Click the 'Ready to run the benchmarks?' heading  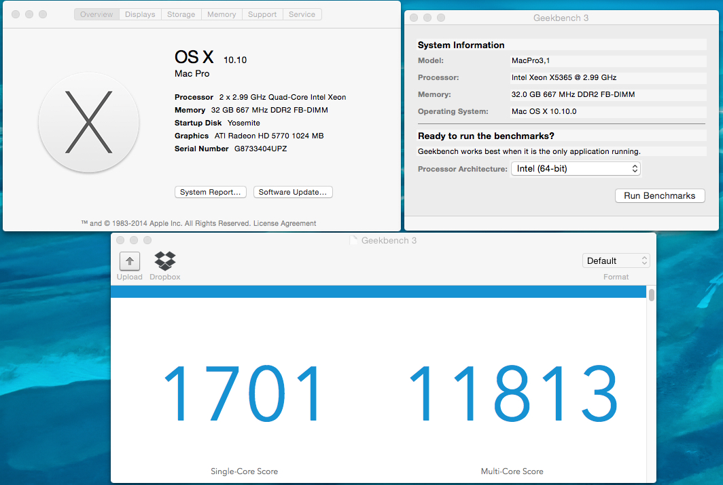coord(486,136)
